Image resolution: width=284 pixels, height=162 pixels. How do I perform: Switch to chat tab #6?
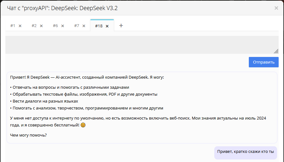(x=55, y=26)
